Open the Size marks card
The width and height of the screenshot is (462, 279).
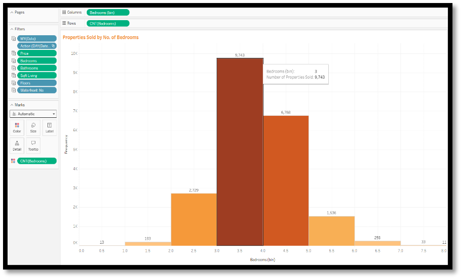pos(33,127)
